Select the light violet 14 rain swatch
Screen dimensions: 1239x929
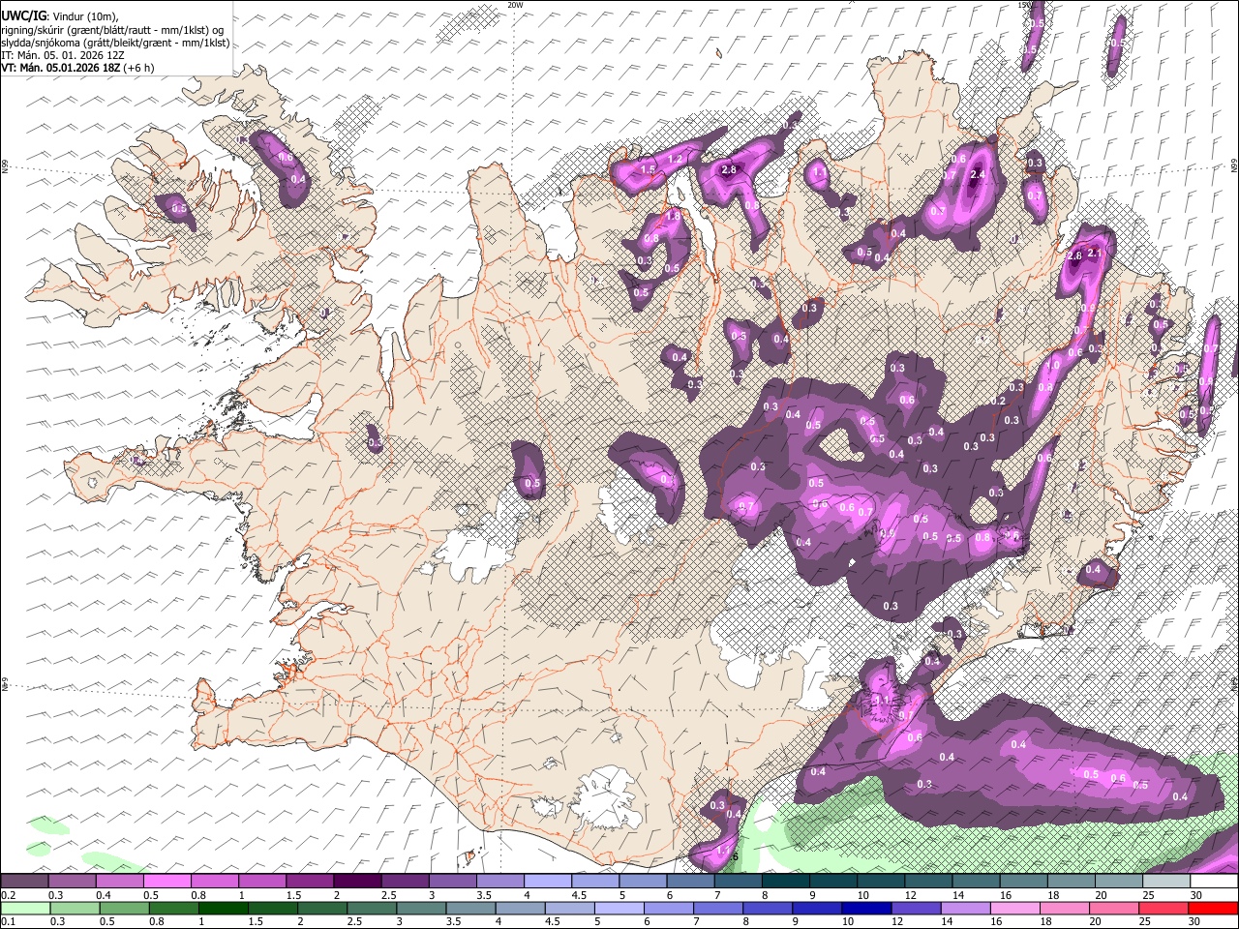(x=965, y=908)
